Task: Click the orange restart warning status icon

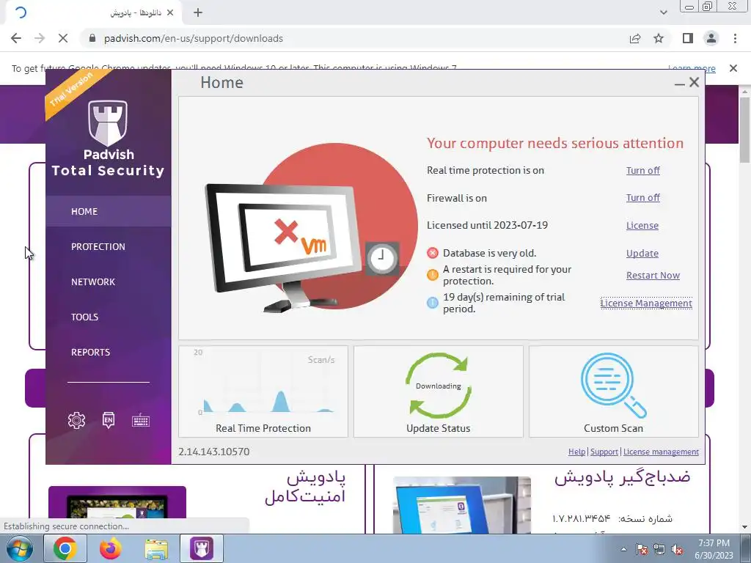Action: [433, 275]
